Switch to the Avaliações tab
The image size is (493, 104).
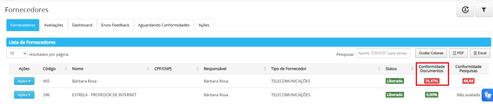tap(54, 25)
